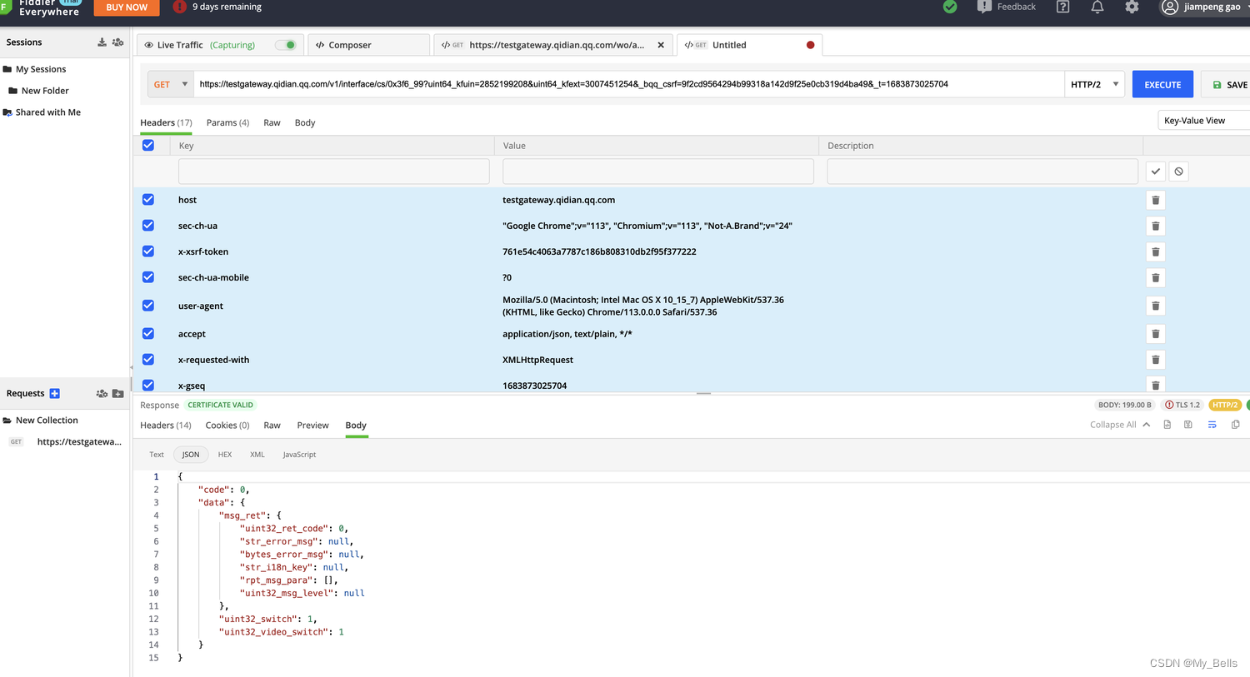The width and height of the screenshot is (1250, 677).
Task: Uncheck the accept header checkbox
Action: [148, 334]
